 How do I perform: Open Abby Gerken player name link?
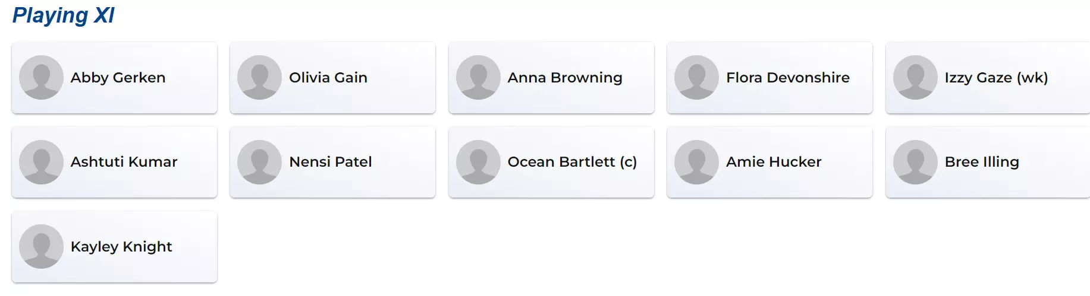click(118, 78)
